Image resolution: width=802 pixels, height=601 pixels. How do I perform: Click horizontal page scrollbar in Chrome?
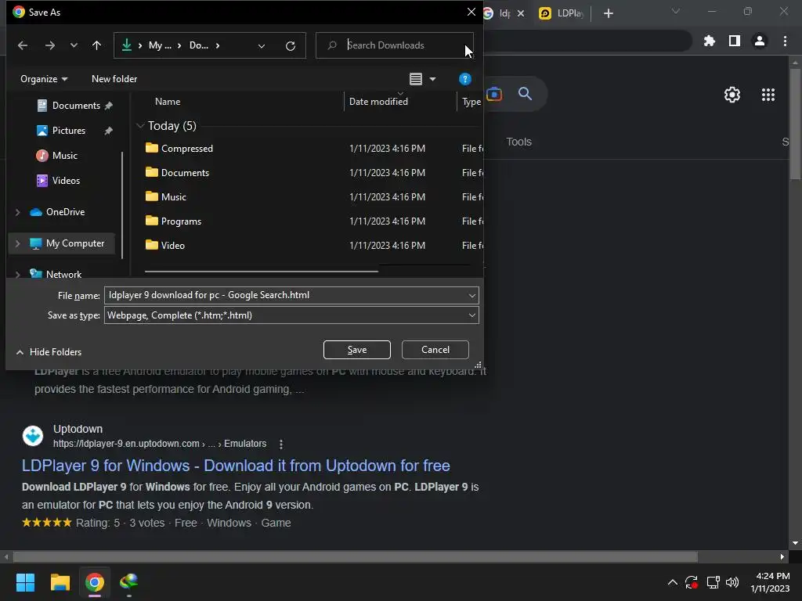pos(355,556)
